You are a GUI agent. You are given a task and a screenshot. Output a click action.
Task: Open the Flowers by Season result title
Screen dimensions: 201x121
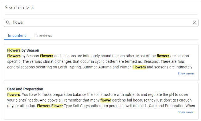[23, 50]
